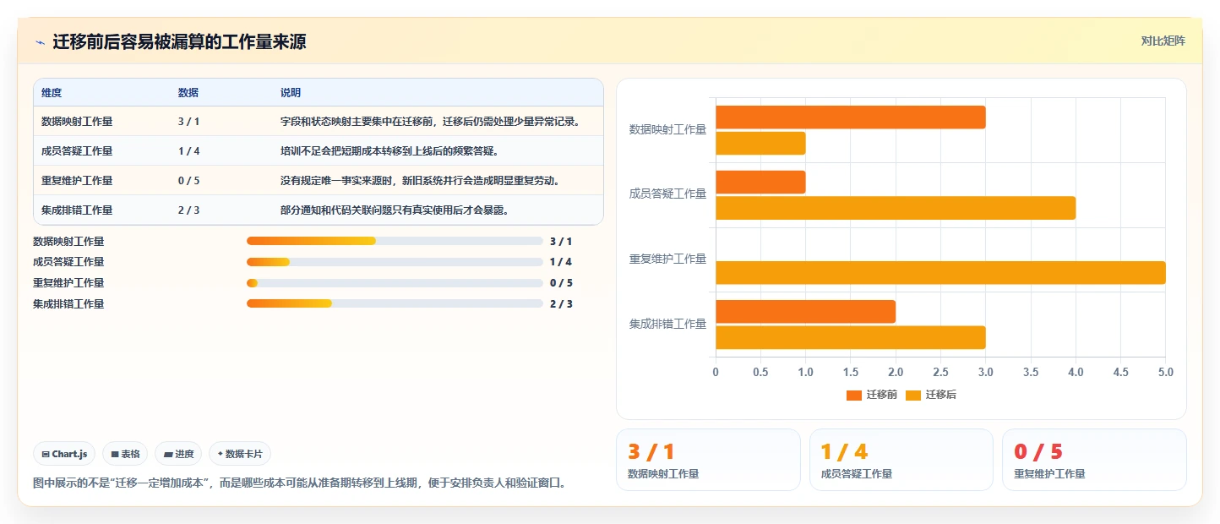Click the 数据映射工作量 progress bar

pyautogui.click(x=395, y=241)
